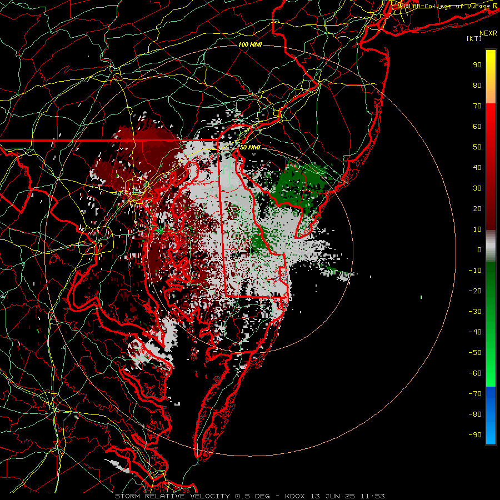Click the 50 NMI range ring label

pyautogui.click(x=250, y=147)
